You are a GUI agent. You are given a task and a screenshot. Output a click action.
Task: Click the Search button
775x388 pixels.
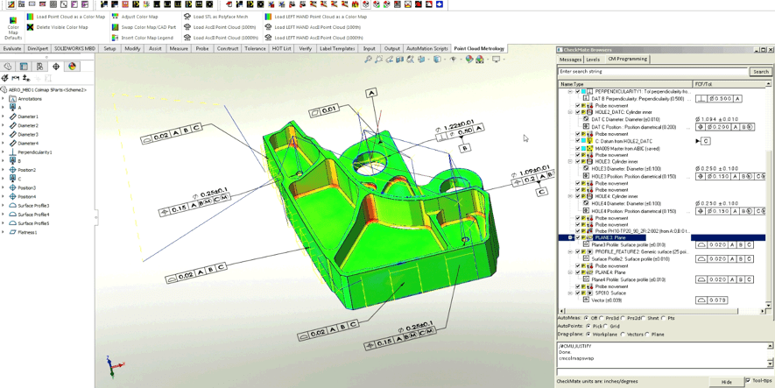click(761, 72)
